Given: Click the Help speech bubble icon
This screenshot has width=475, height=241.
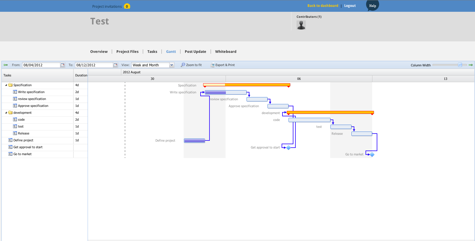Looking at the screenshot, I should tap(372, 5).
